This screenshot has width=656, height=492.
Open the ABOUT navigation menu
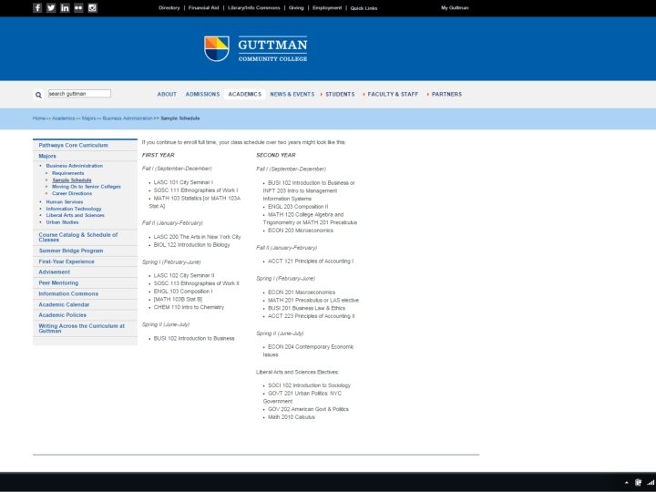point(167,94)
